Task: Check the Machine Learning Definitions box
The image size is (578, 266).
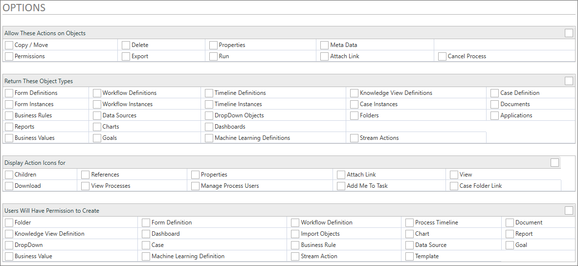Action: [x=209, y=138]
